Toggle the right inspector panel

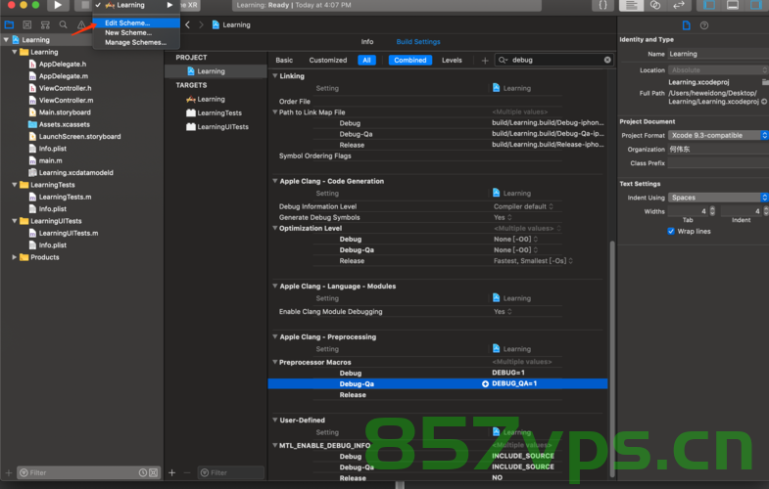pos(756,6)
